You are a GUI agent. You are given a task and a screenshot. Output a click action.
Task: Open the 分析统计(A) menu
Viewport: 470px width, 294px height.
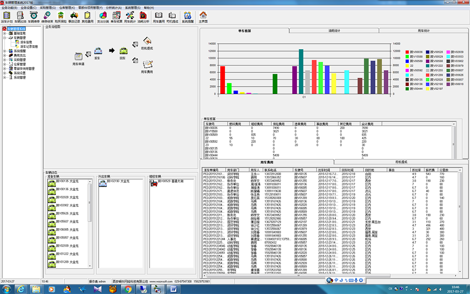point(114,8)
